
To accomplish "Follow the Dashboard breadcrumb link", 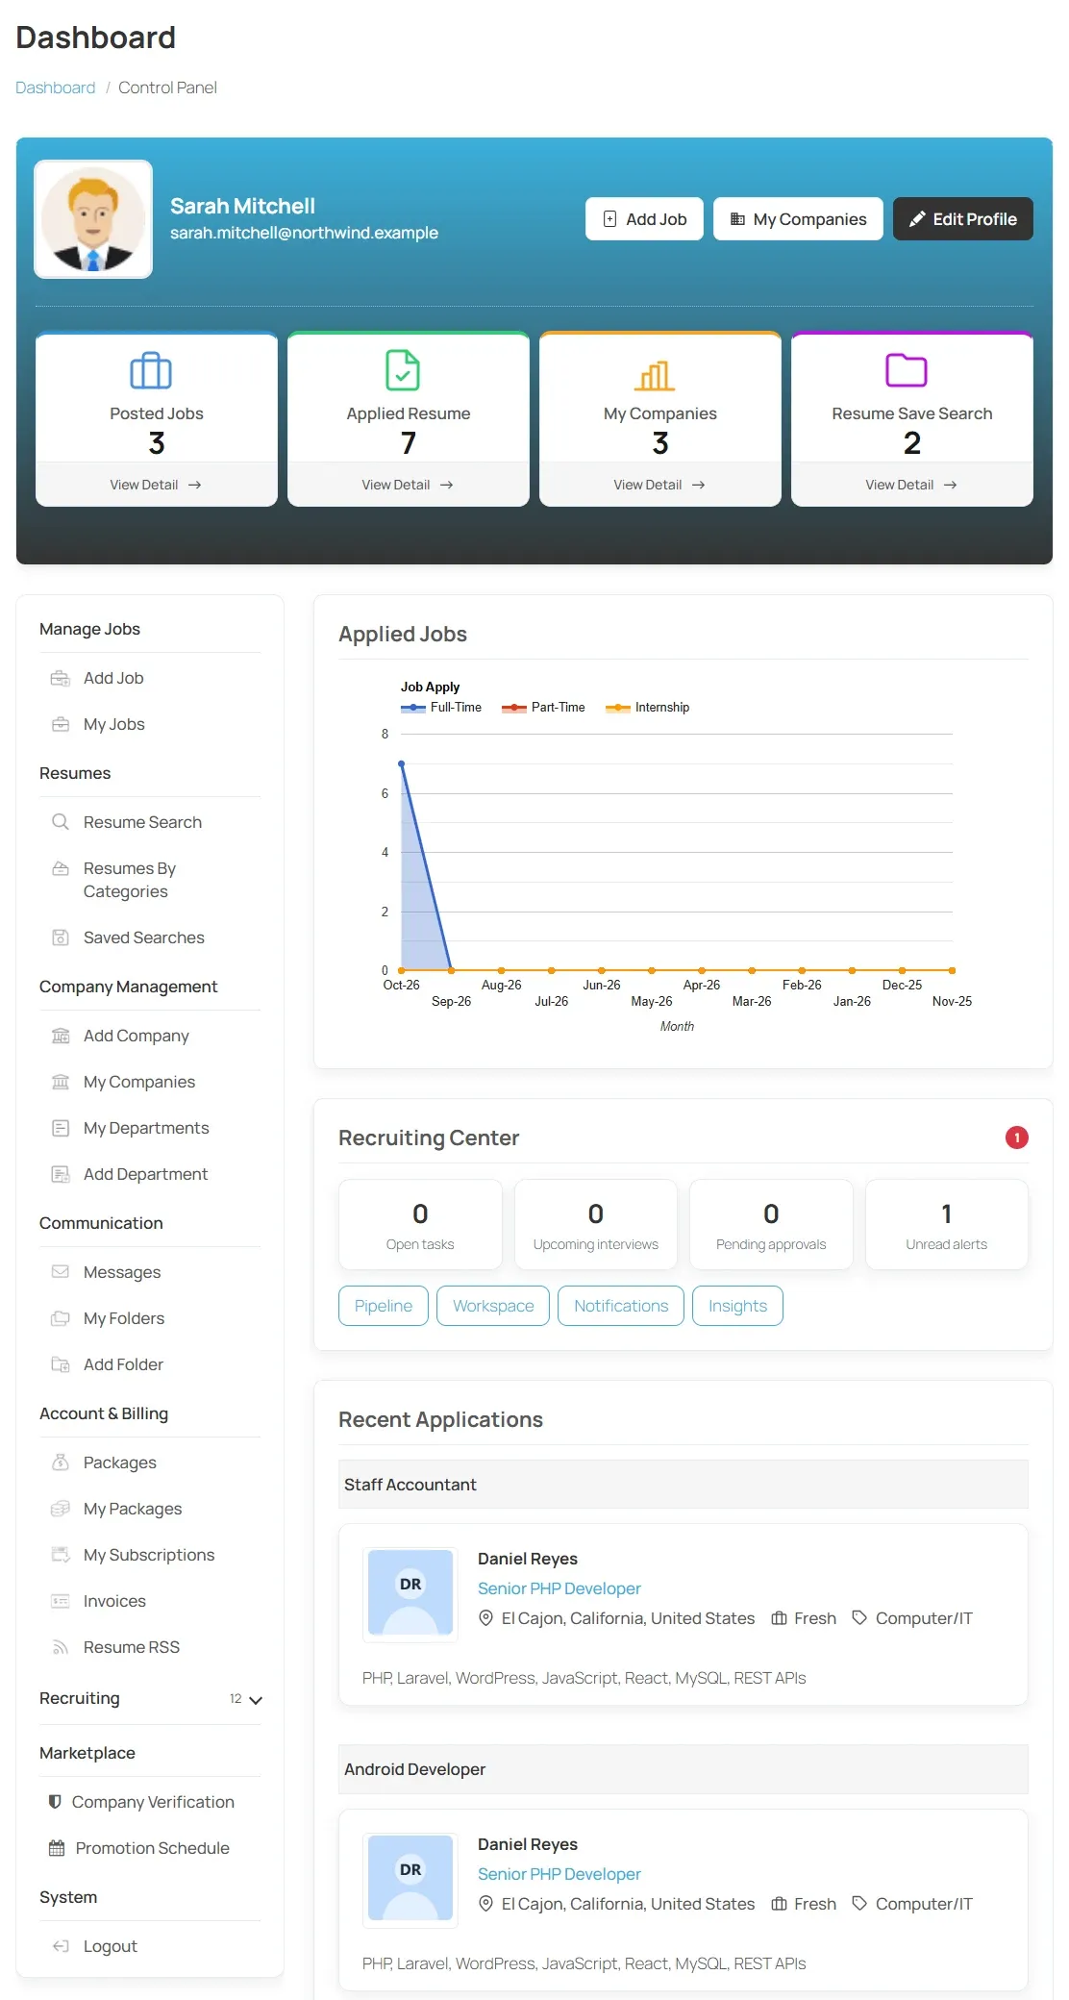I will pyautogui.click(x=56, y=87).
